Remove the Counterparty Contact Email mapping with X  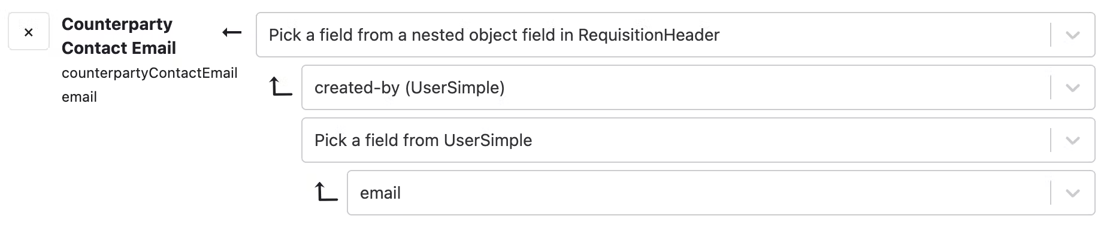[28, 32]
